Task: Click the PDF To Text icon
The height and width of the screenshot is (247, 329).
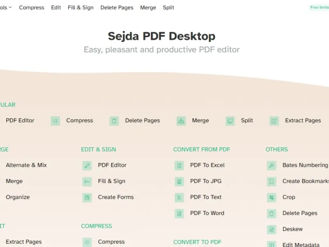Action: point(179,198)
